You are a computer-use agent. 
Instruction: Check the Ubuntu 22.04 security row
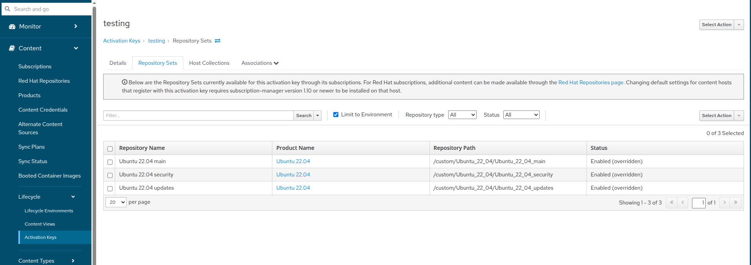click(110, 175)
